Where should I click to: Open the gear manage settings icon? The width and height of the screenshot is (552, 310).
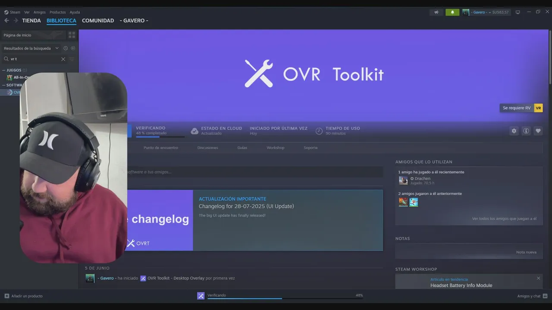click(x=514, y=131)
